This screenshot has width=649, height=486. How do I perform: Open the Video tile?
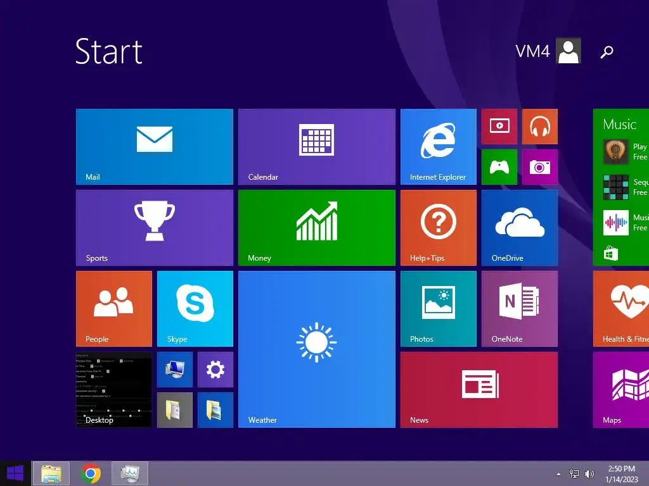point(499,127)
